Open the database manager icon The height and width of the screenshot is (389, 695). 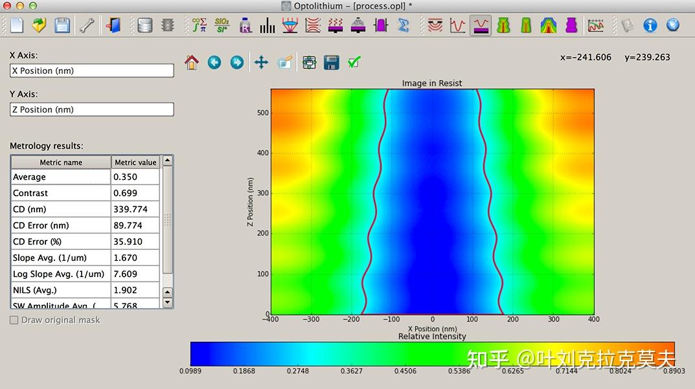coord(144,25)
